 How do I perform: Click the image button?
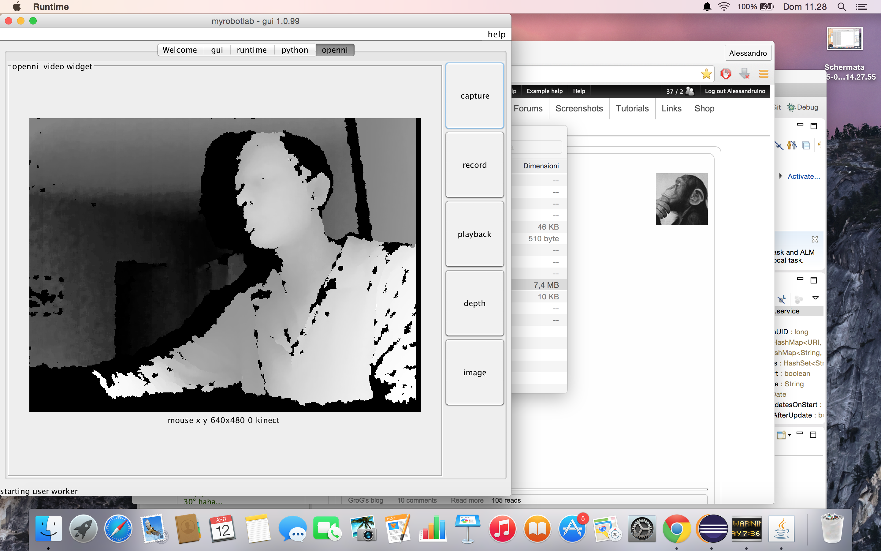(475, 373)
